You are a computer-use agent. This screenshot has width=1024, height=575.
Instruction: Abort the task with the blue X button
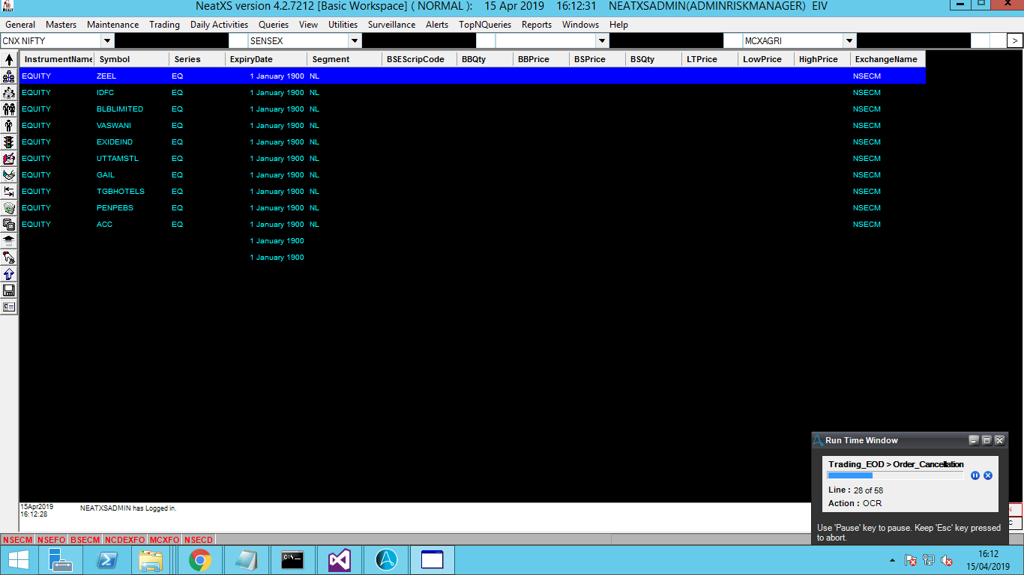click(x=988, y=475)
